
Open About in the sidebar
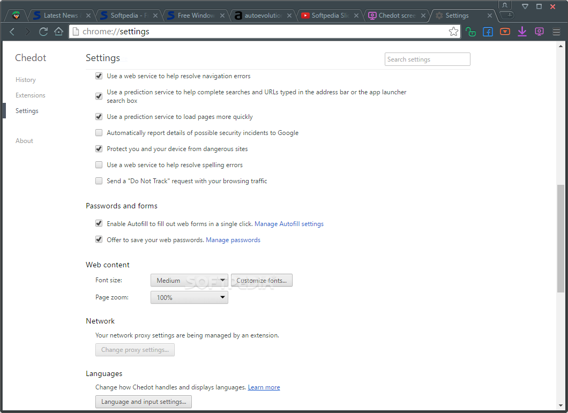coord(24,140)
